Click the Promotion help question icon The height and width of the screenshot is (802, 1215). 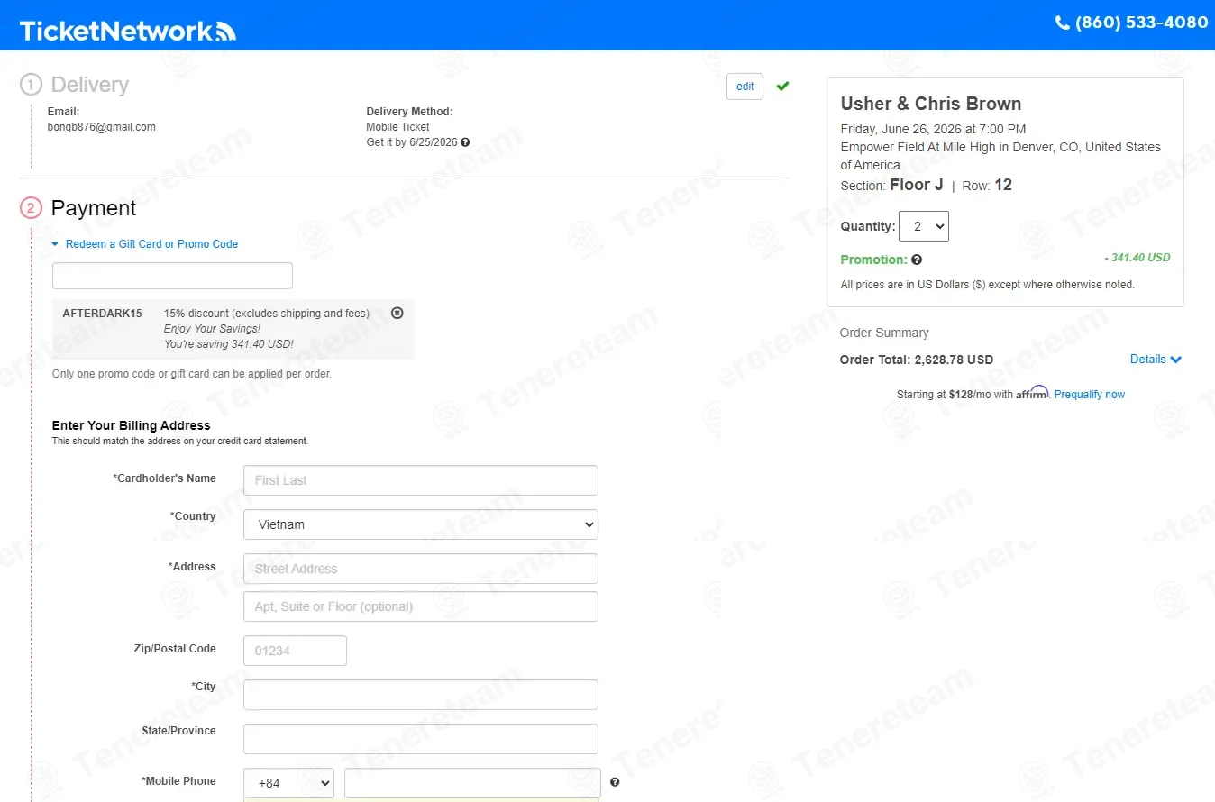pyautogui.click(x=917, y=260)
